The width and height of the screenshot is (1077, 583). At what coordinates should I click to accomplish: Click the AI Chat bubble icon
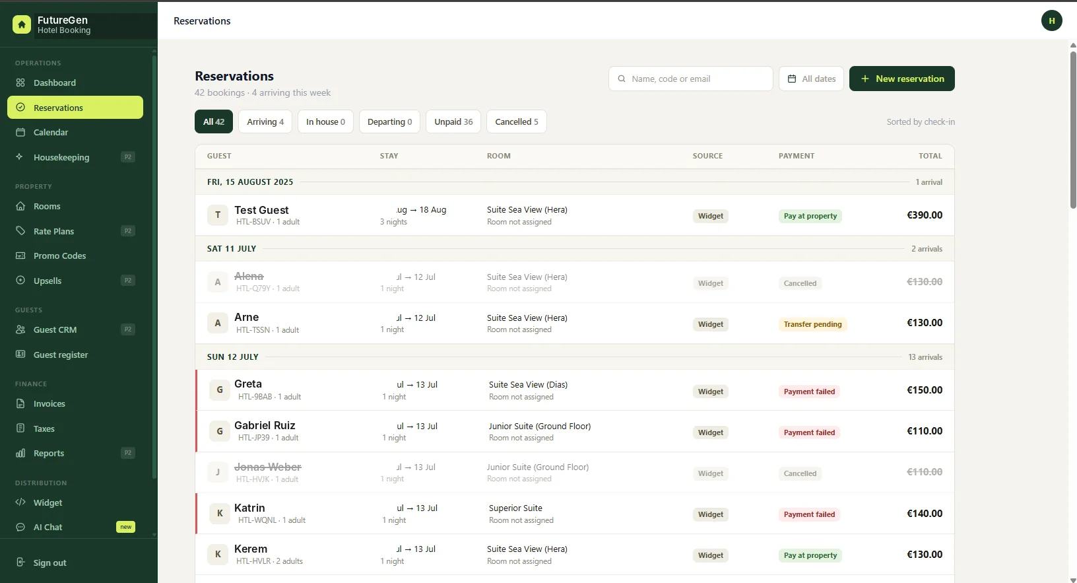point(20,527)
